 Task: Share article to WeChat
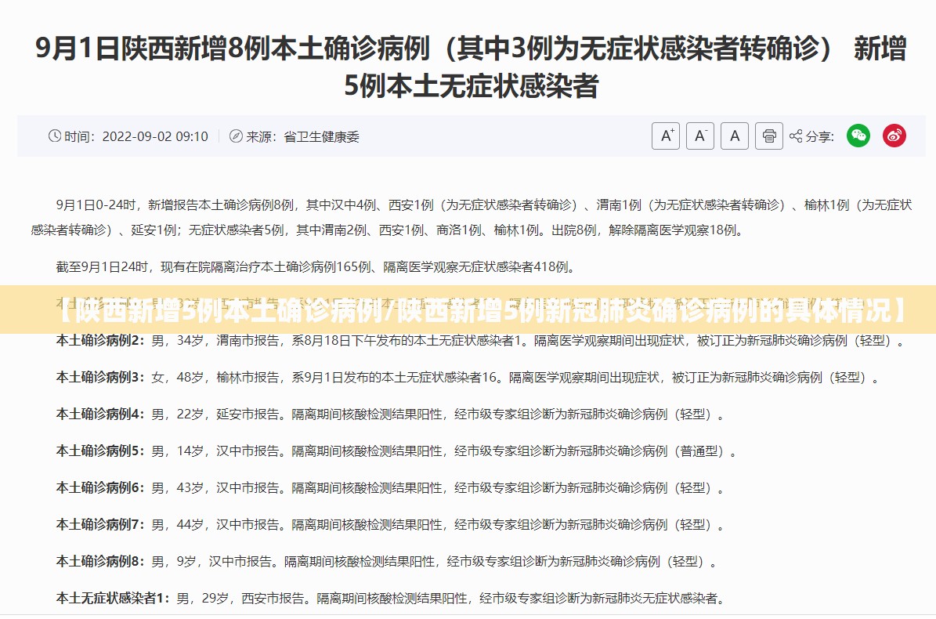tap(858, 136)
